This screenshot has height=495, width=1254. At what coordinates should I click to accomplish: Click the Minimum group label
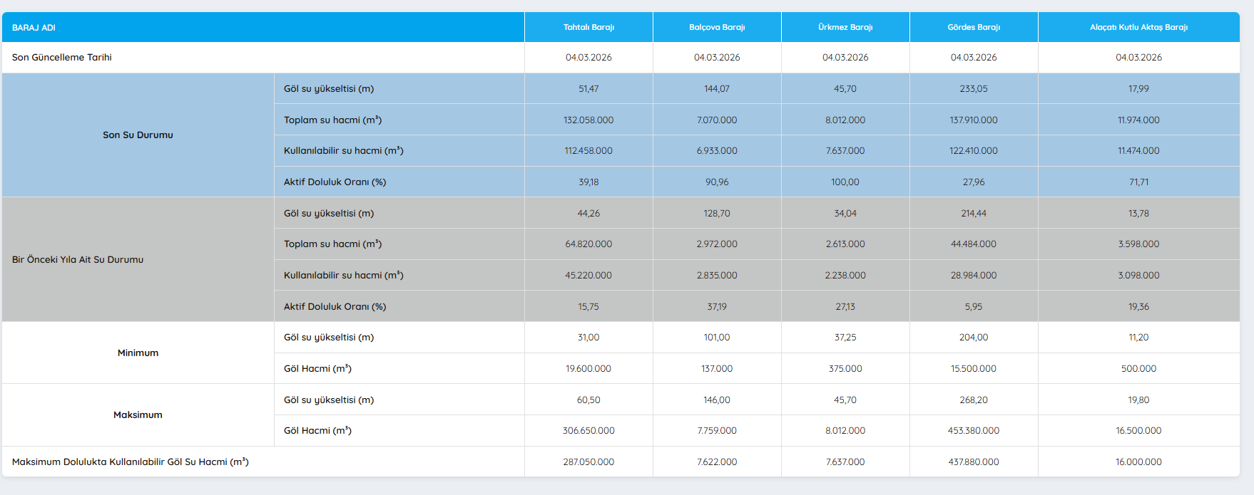tap(138, 353)
